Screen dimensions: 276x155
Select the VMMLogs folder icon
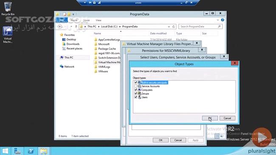click(x=96, y=67)
